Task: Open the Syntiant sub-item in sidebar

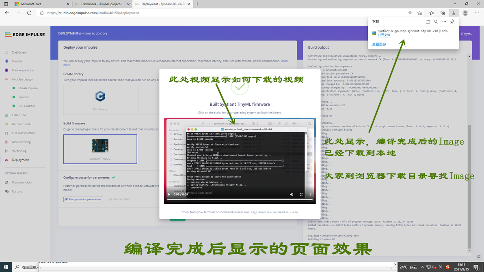Action: coord(24,97)
